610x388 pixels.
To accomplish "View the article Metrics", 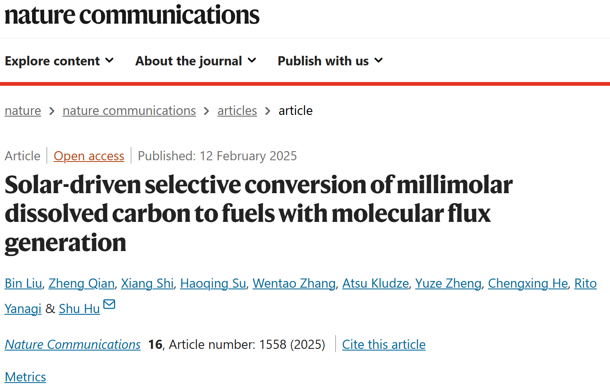I will click(x=25, y=377).
